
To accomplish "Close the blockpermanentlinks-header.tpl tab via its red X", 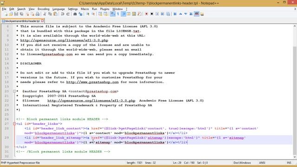I will point(42,21).
